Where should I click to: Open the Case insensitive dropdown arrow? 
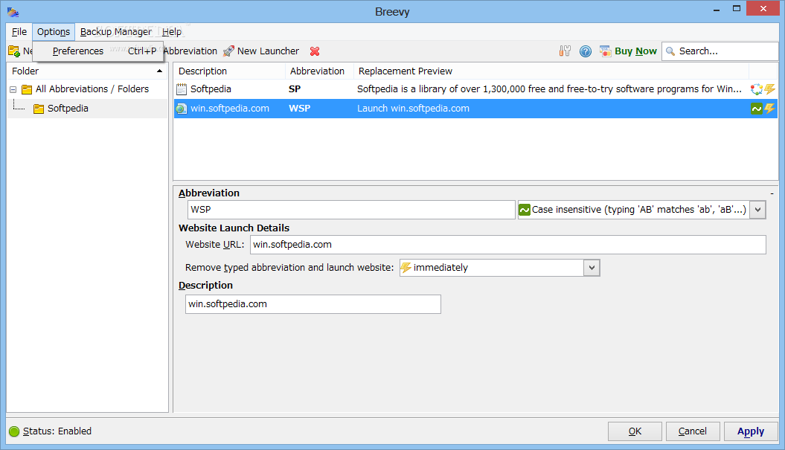coord(758,210)
